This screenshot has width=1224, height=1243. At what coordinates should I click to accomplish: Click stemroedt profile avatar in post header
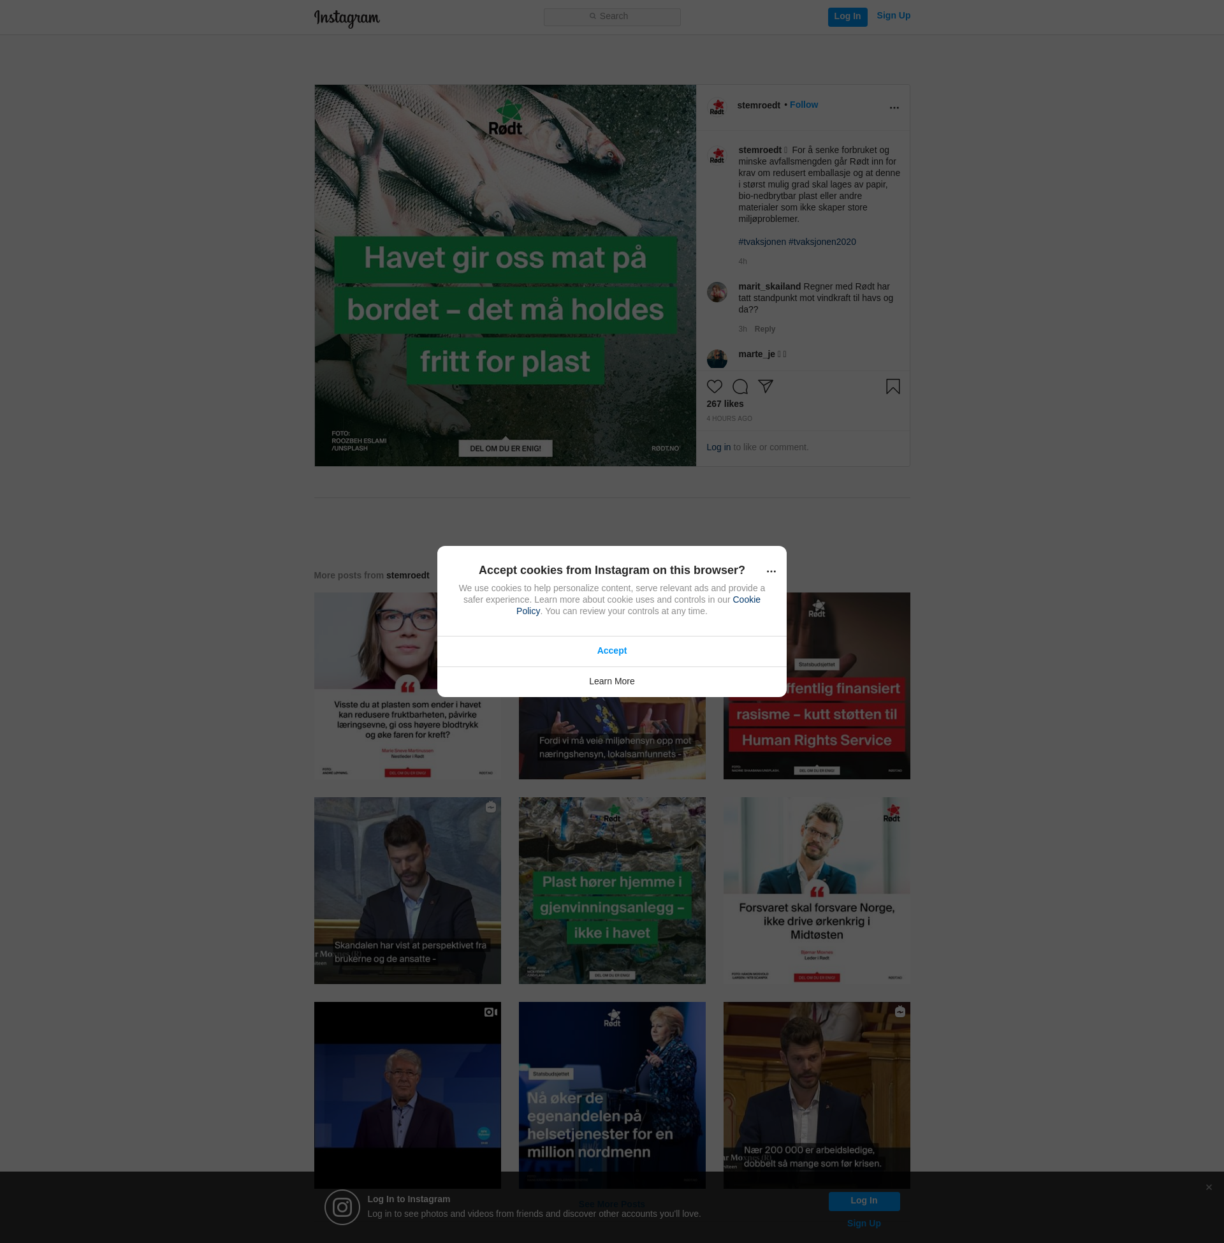(x=717, y=107)
